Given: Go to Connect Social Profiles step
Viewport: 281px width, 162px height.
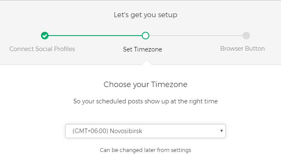Looking at the screenshot, I should pyautogui.click(x=42, y=49).
